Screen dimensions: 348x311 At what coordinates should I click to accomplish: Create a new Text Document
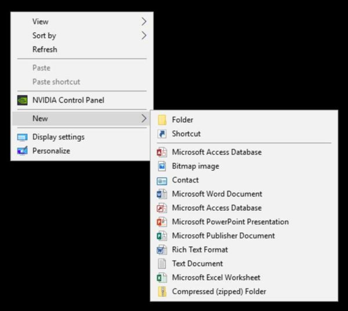197,264
